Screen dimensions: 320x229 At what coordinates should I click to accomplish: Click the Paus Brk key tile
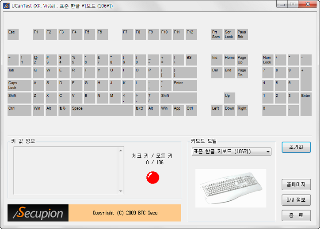pyautogui.click(x=242, y=34)
